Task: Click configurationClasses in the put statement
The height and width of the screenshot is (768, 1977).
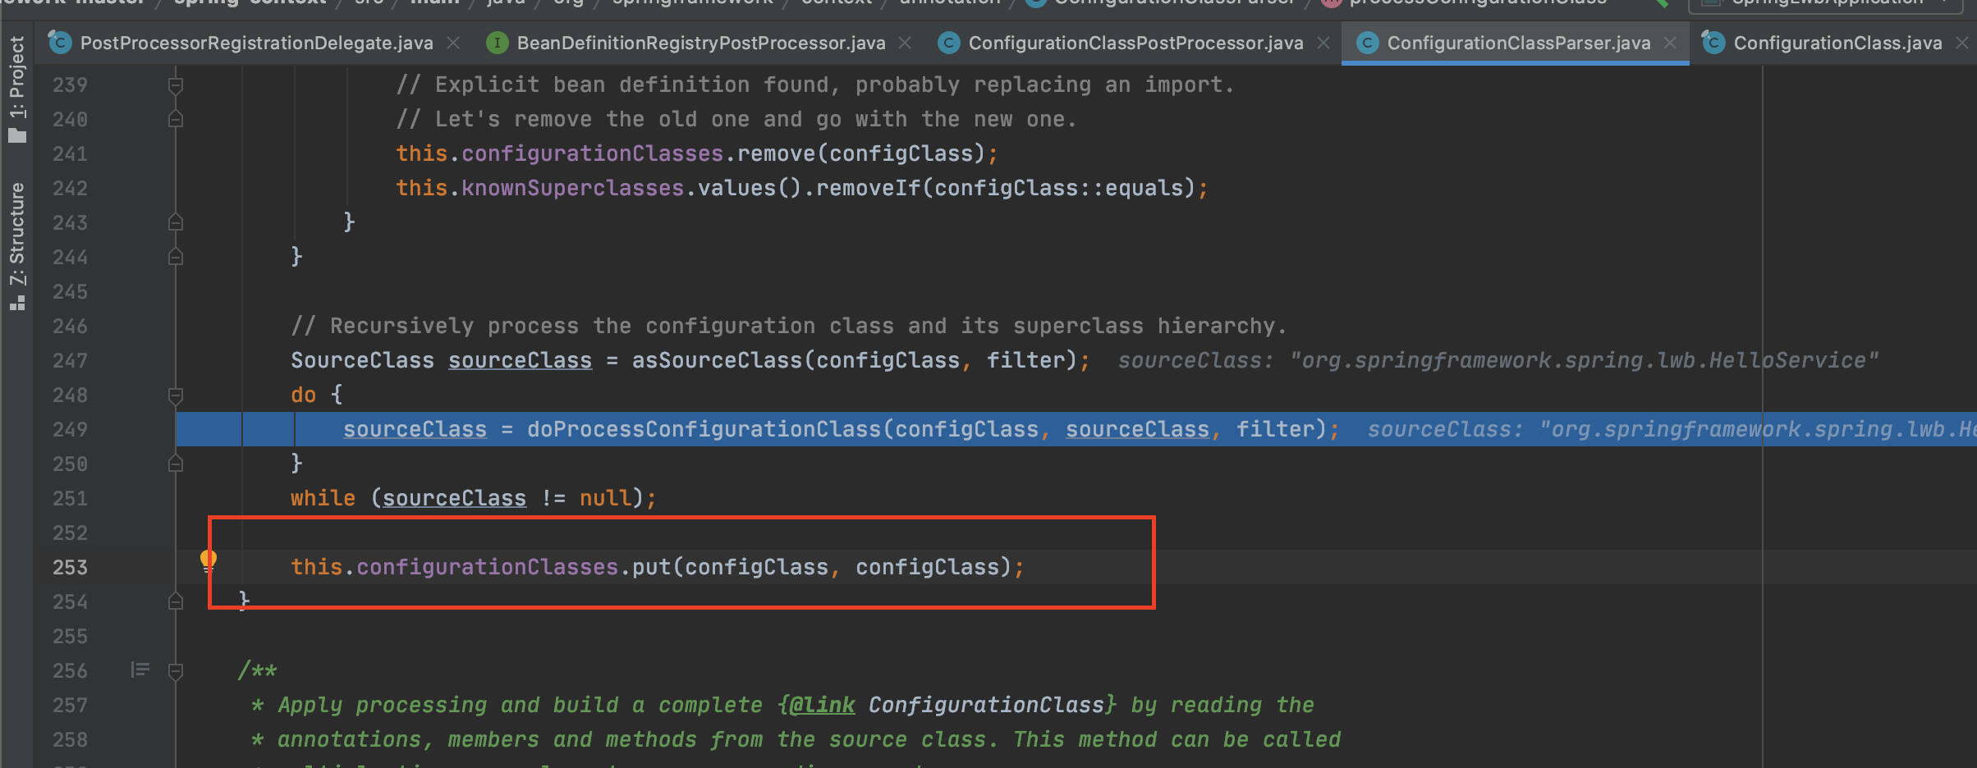Action: point(487,567)
